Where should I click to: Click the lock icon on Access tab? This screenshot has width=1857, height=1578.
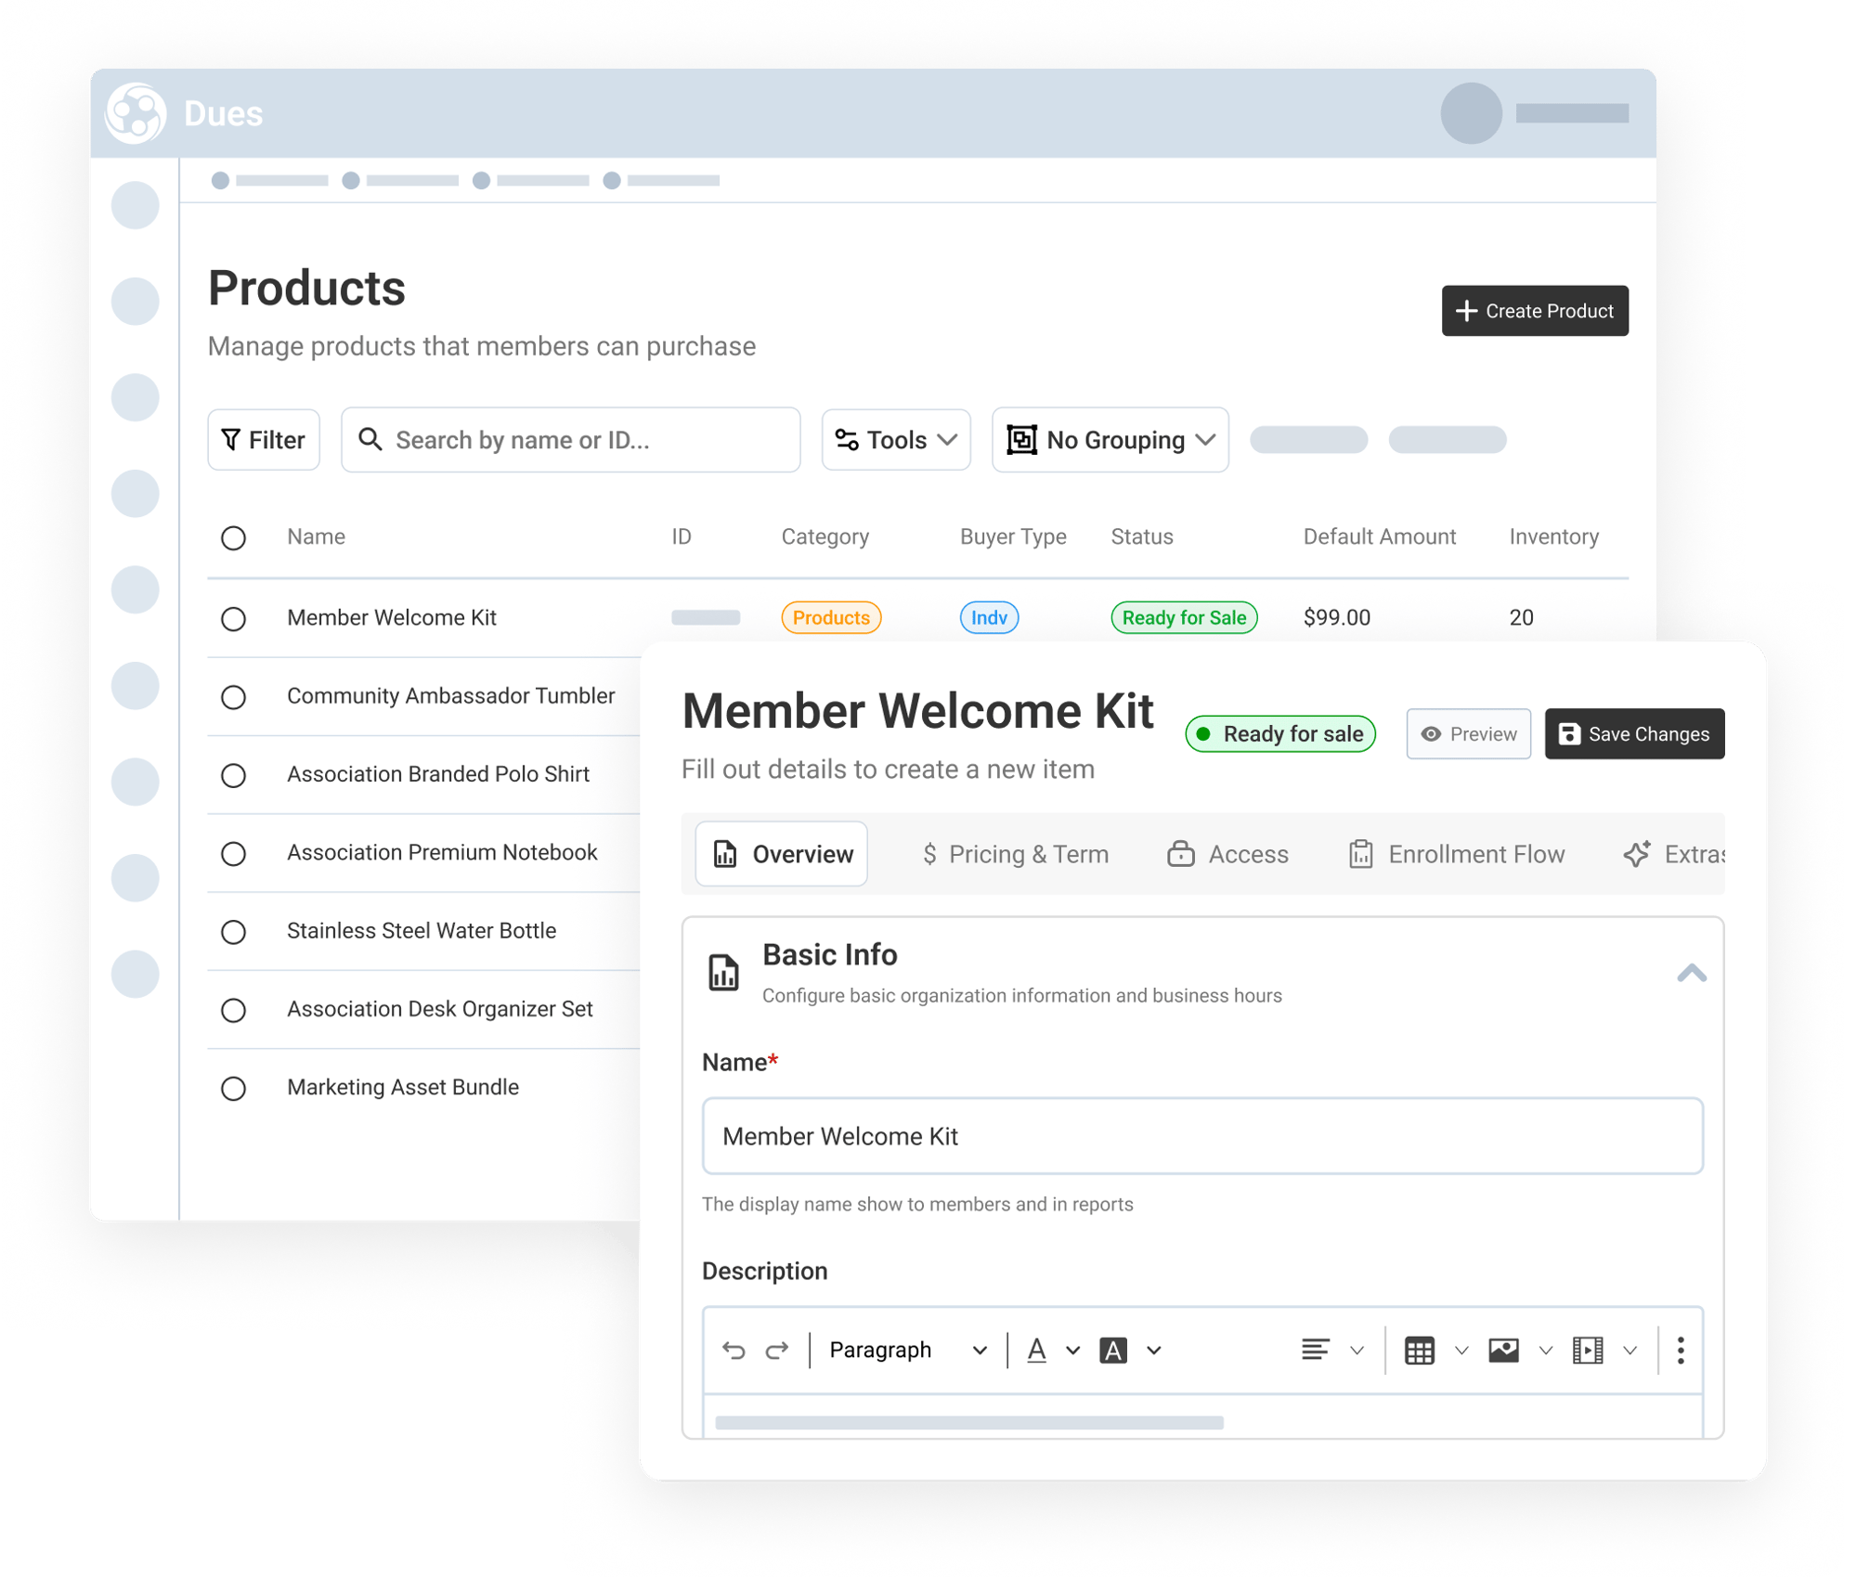pos(1180,853)
